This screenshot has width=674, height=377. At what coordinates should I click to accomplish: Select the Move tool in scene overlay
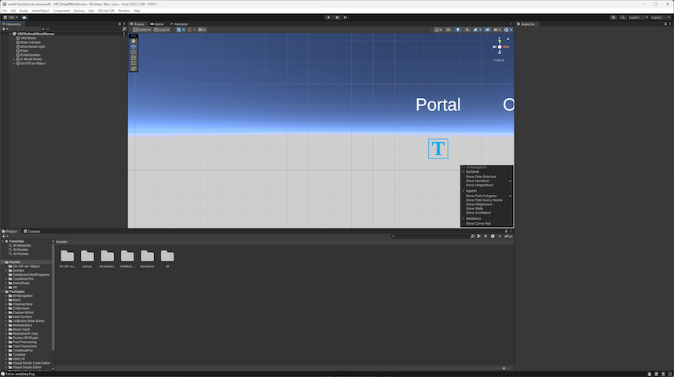[134, 46]
